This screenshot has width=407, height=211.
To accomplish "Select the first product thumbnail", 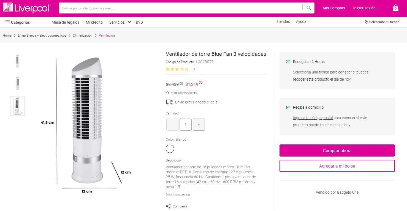I will tap(17, 61).
